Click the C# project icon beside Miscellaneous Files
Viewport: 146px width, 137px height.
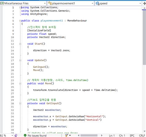coord(2,3)
